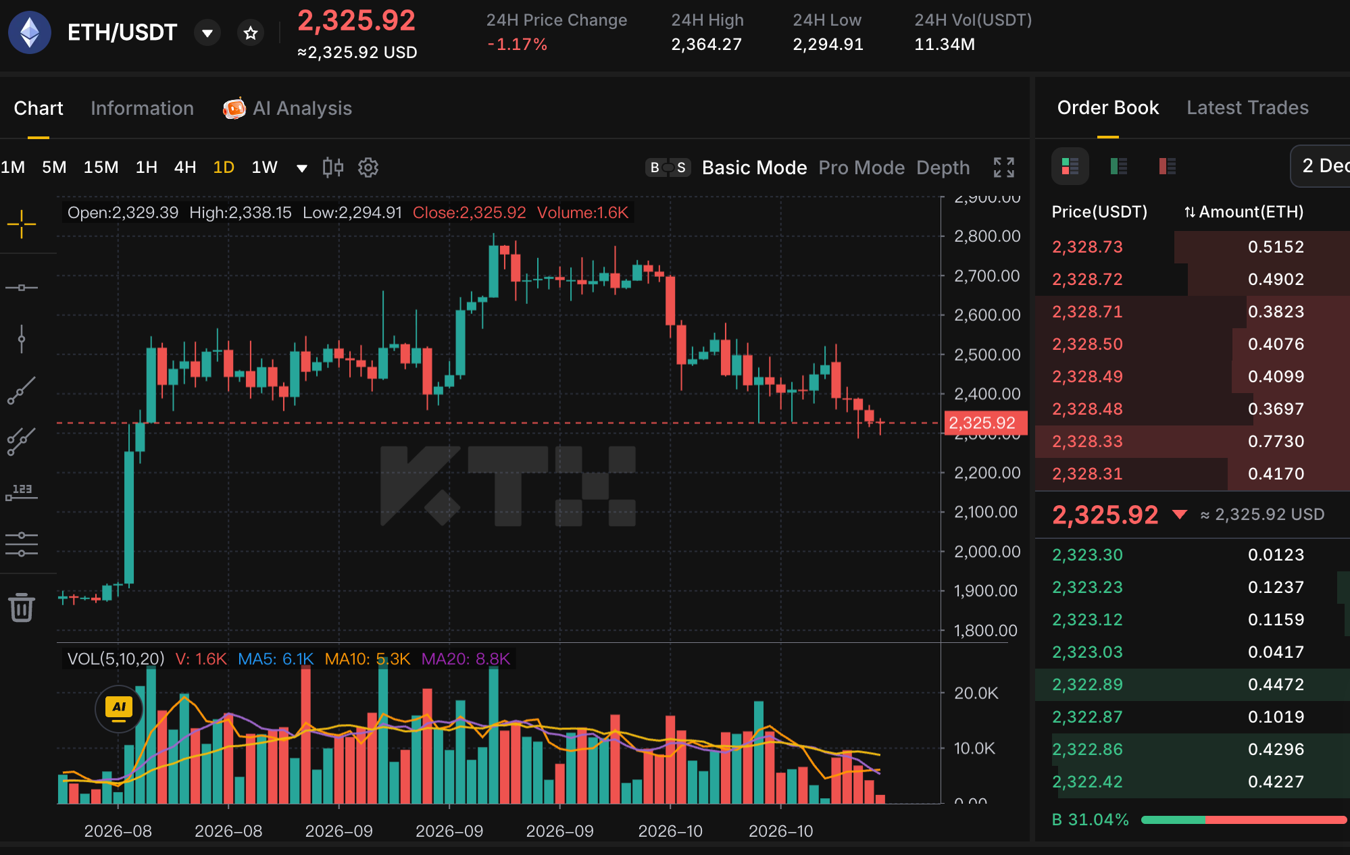1350x855 pixels.
Task: Select the crosshair cursor tool
Action: pos(22,224)
